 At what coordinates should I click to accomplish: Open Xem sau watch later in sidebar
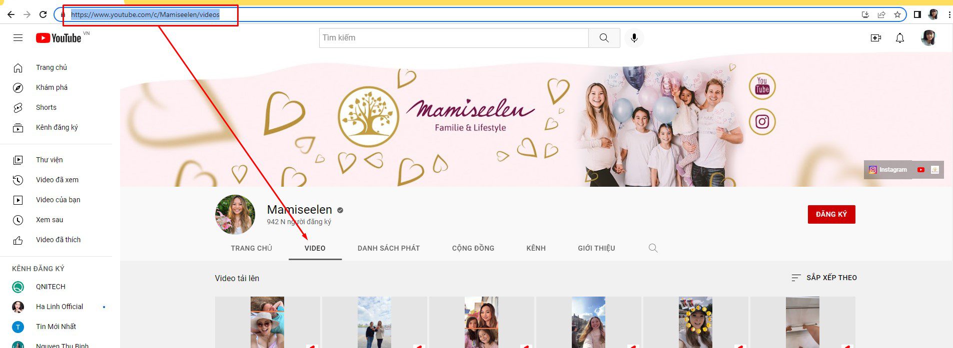[x=56, y=220]
